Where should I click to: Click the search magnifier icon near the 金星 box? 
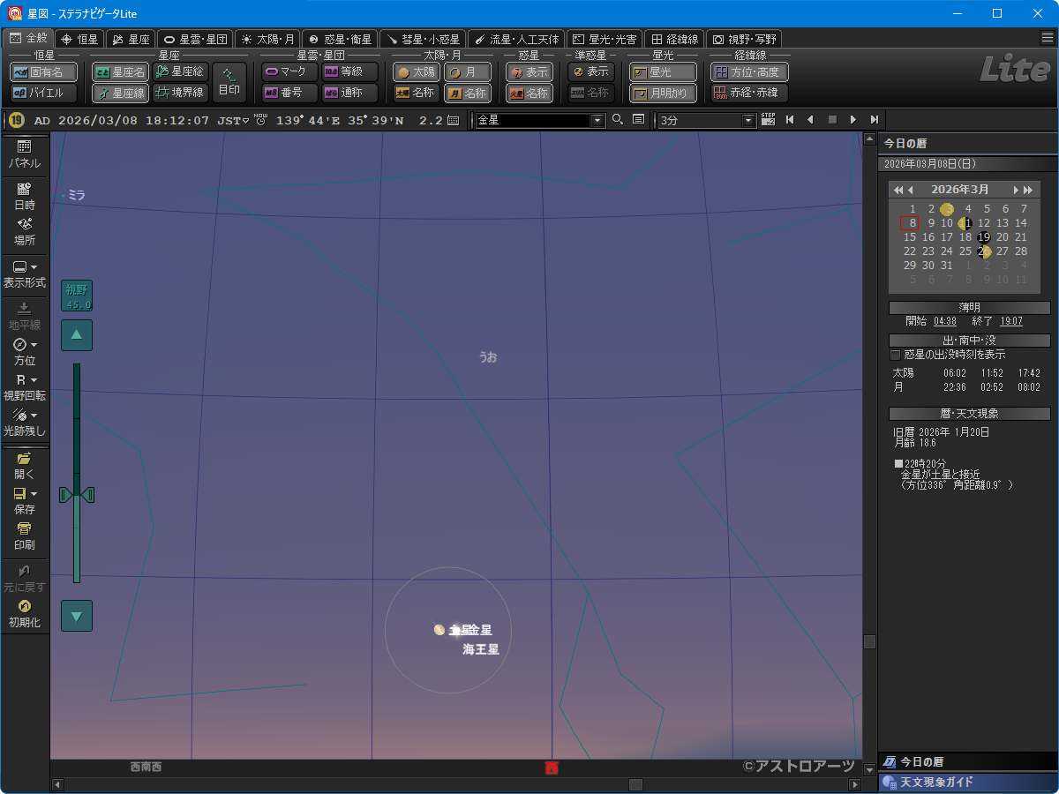click(x=618, y=120)
